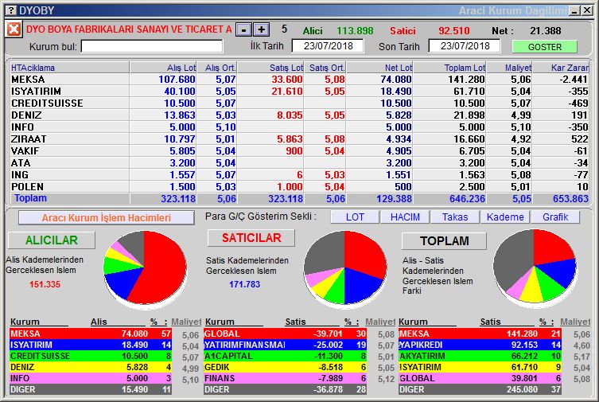Click the pink INFO buyers legend row

[91, 378]
